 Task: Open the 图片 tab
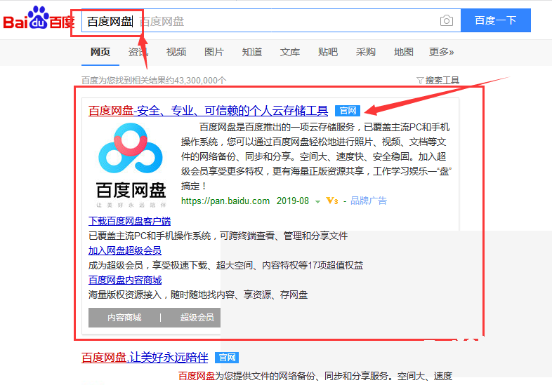[x=214, y=52]
